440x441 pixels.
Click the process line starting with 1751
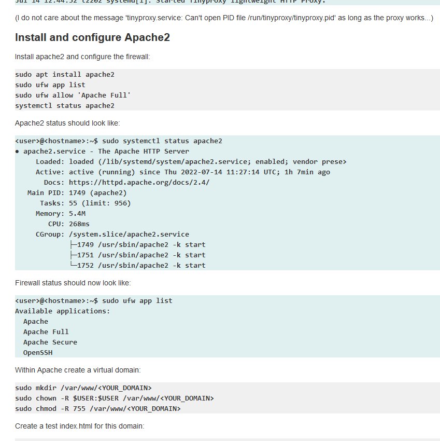[138, 255]
